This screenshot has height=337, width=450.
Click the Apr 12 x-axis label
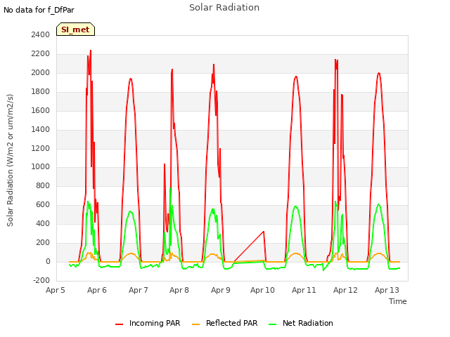[345, 290]
